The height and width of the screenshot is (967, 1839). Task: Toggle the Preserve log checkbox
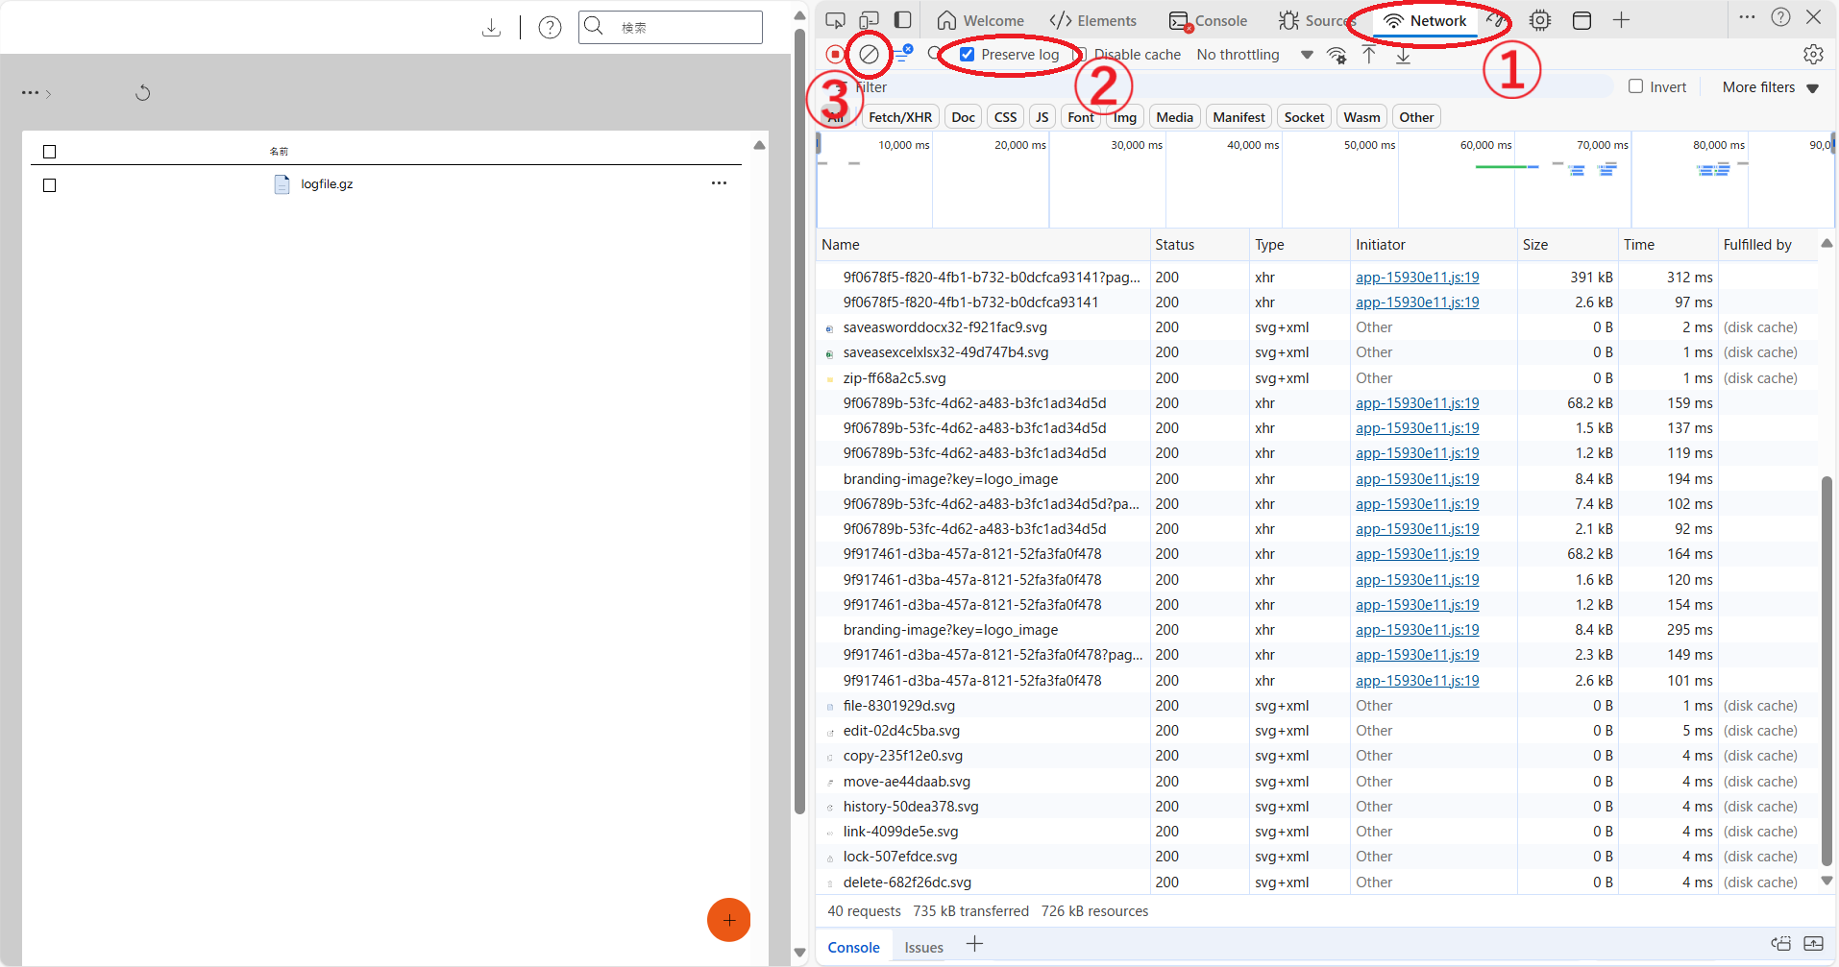pyautogui.click(x=968, y=55)
